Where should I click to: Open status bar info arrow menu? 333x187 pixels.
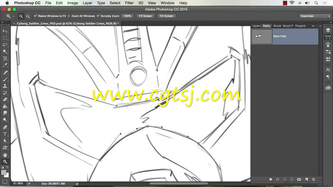point(77,184)
